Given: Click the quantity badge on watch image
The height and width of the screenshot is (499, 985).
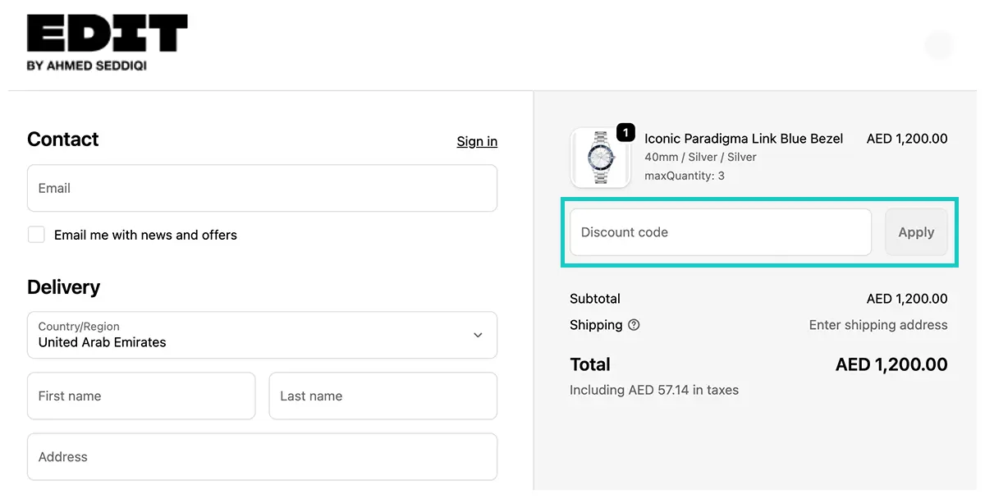Looking at the screenshot, I should click(x=625, y=132).
